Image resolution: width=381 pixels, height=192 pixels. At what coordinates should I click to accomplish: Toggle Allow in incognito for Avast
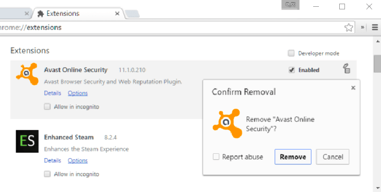pyautogui.click(x=47, y=106)
